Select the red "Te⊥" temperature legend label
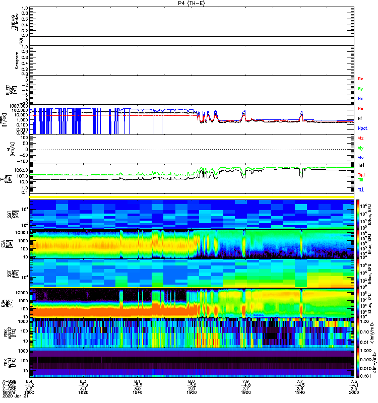378x403 pixels. coord(361,175)
